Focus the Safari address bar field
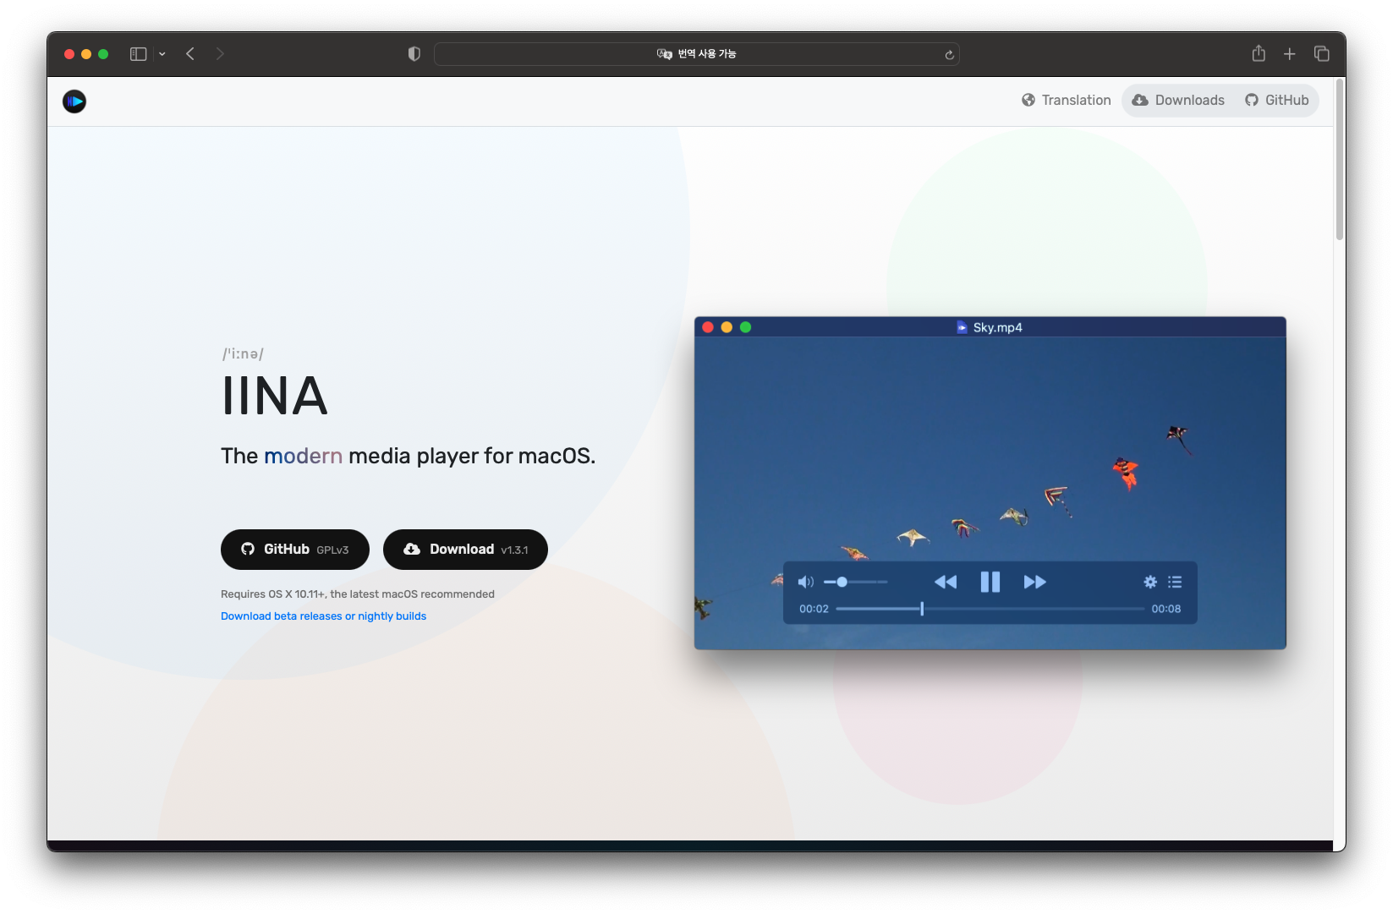This screenshot has width=1393, height=914. coord(697,54)
